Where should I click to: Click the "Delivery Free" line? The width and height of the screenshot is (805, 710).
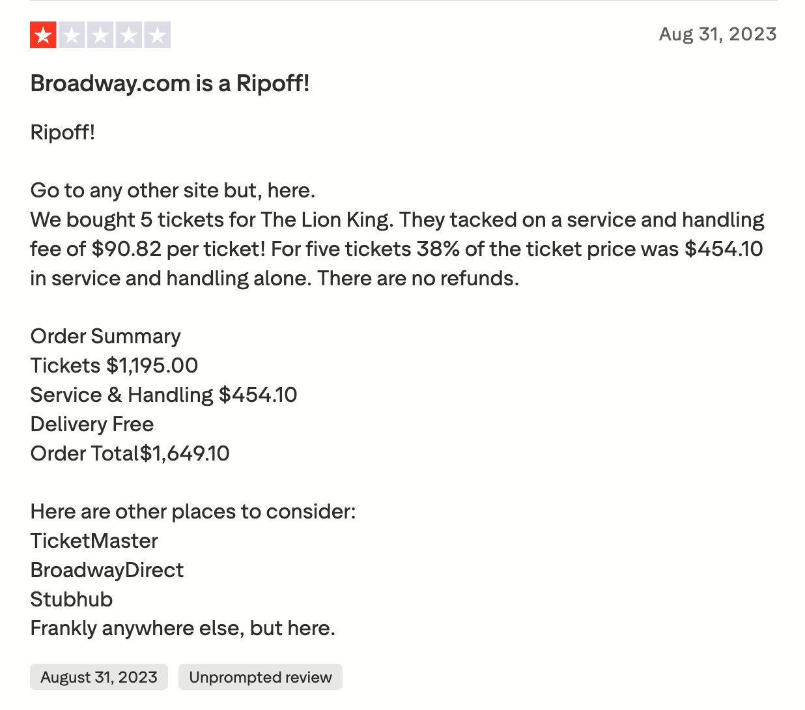click(x=92, y=424)
